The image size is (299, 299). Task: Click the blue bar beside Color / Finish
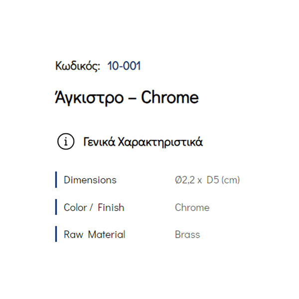[x=56, y=207]
